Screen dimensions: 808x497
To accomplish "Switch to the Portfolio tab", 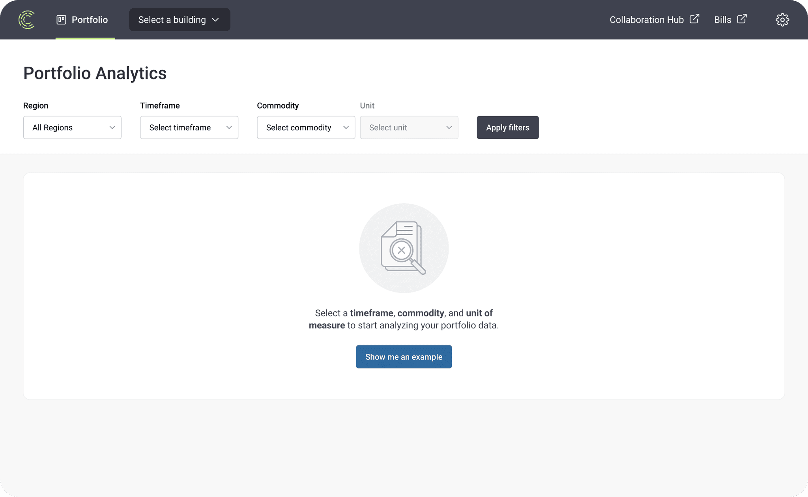I will 90,20.
